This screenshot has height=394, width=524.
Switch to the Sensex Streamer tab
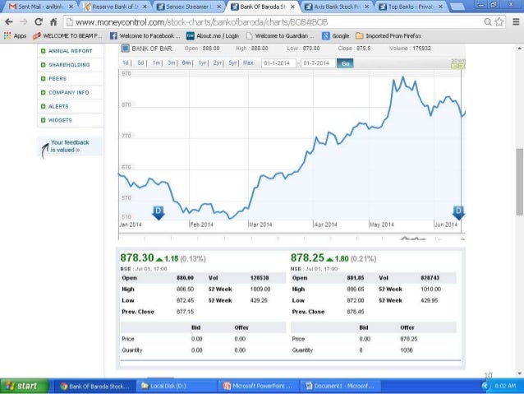point(189,7)
